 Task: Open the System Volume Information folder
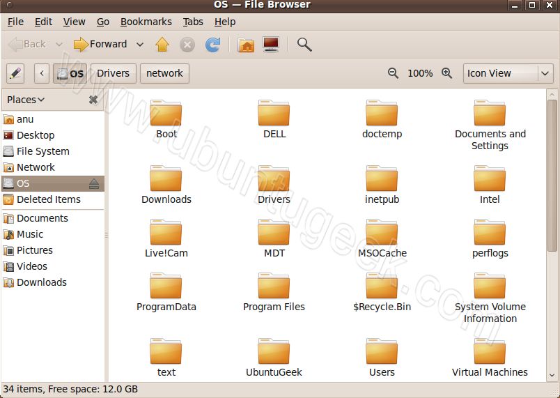490,298
